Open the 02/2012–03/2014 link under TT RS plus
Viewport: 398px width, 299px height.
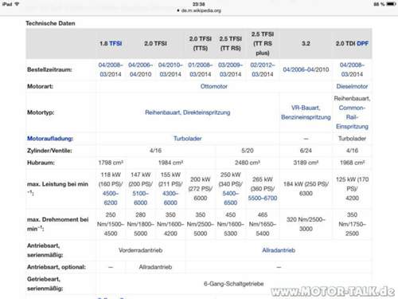[263, 69]
